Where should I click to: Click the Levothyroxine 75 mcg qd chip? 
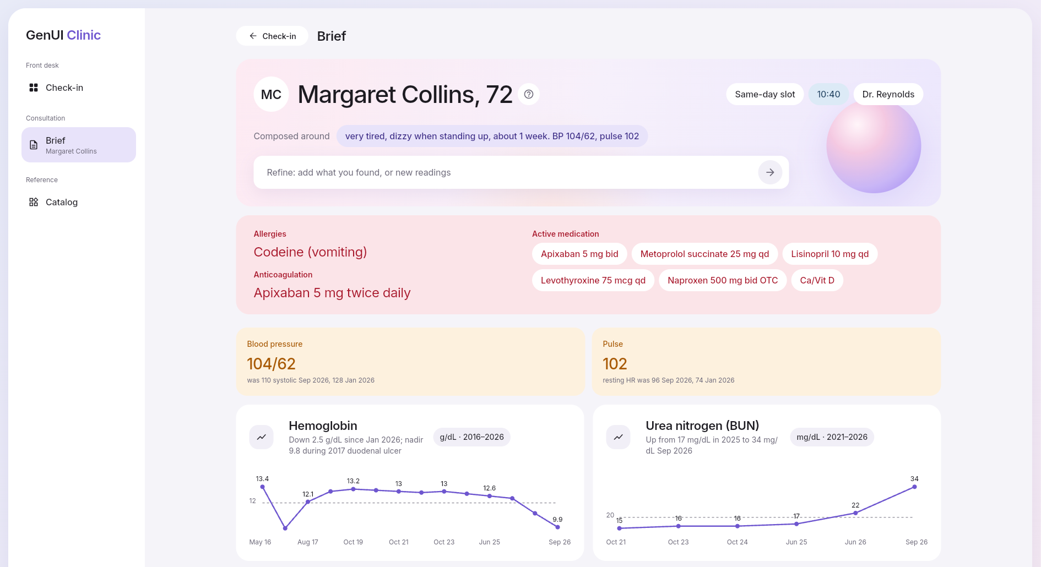point(593,280)
